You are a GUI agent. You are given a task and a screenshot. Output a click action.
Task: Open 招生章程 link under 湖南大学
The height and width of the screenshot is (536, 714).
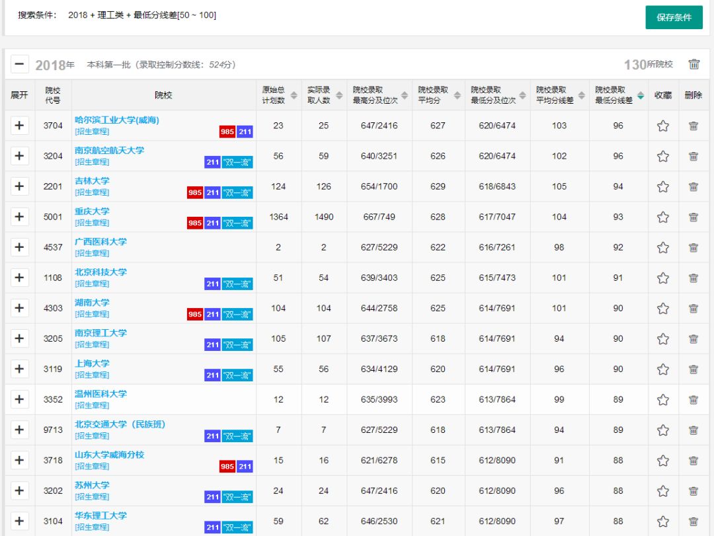(92, 314)
